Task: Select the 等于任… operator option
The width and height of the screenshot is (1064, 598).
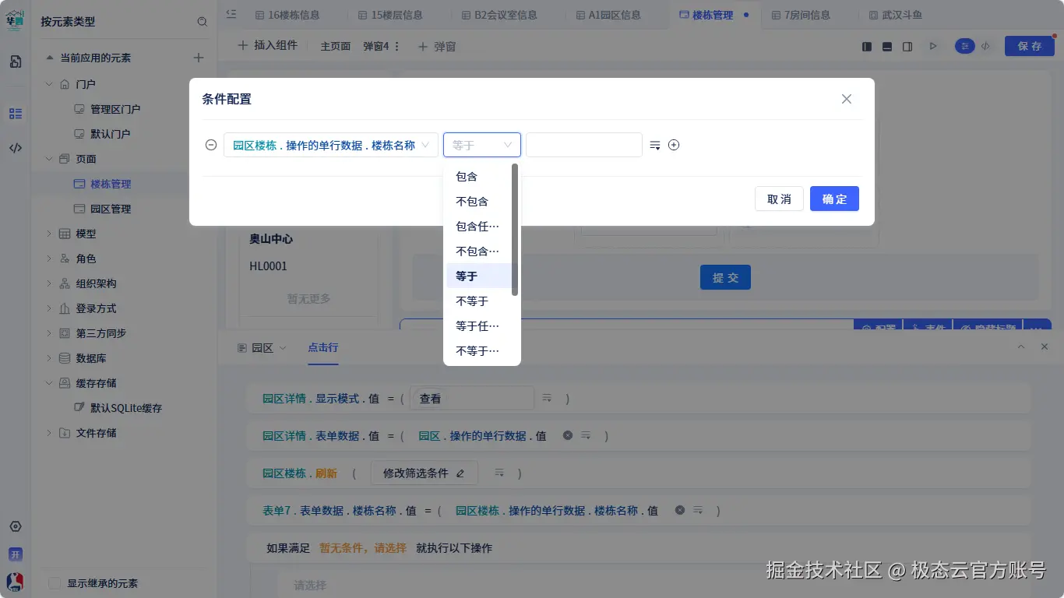Action: pyautogui.click(x=478, y=326)
